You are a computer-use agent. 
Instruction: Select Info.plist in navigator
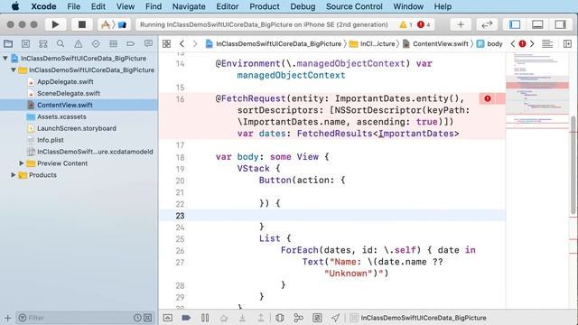click(51, 140)
